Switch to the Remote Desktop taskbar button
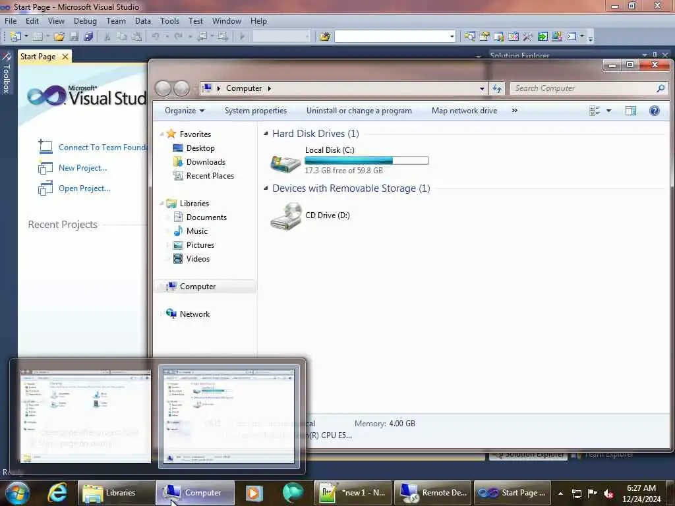Image resolution: width=675 pixels, height=506 pixels. click(x=432, y=493)
